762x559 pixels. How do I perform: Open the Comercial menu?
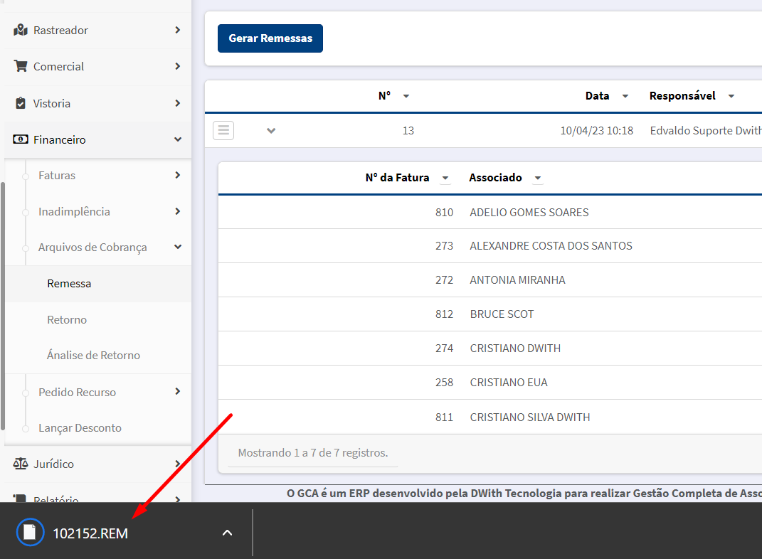(97, 67)
